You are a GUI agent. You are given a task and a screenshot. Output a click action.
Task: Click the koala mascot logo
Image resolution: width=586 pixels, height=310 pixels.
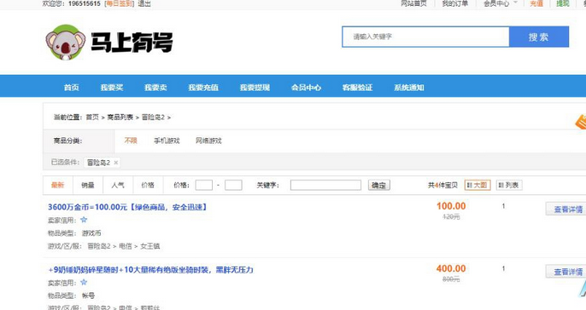pos(66,42)
